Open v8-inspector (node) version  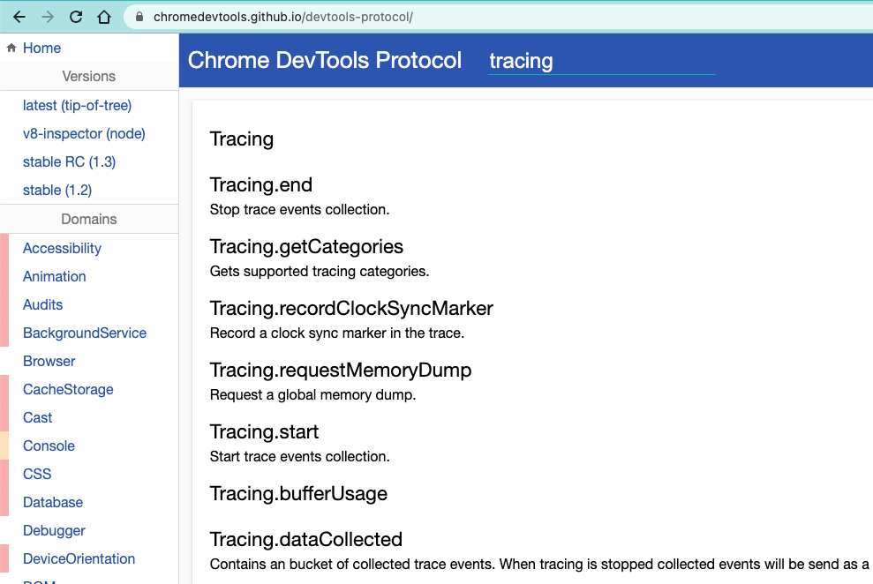pos(84,133)
